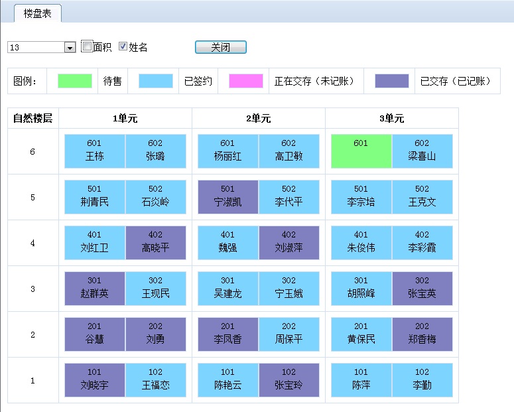Screen dimensions: 514x412
Task: Switch to the 楼盘表 tab
Action: [38, 13]
